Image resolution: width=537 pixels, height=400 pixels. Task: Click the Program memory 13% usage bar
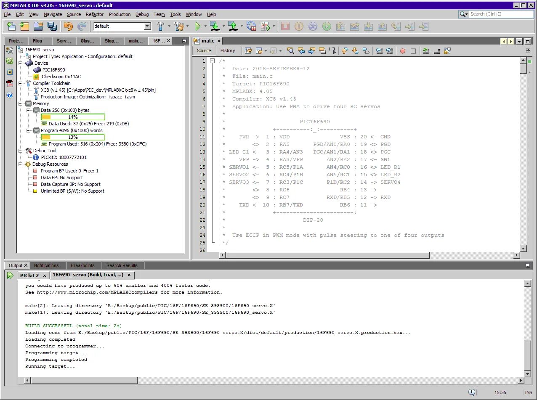(x=73, y=137)
